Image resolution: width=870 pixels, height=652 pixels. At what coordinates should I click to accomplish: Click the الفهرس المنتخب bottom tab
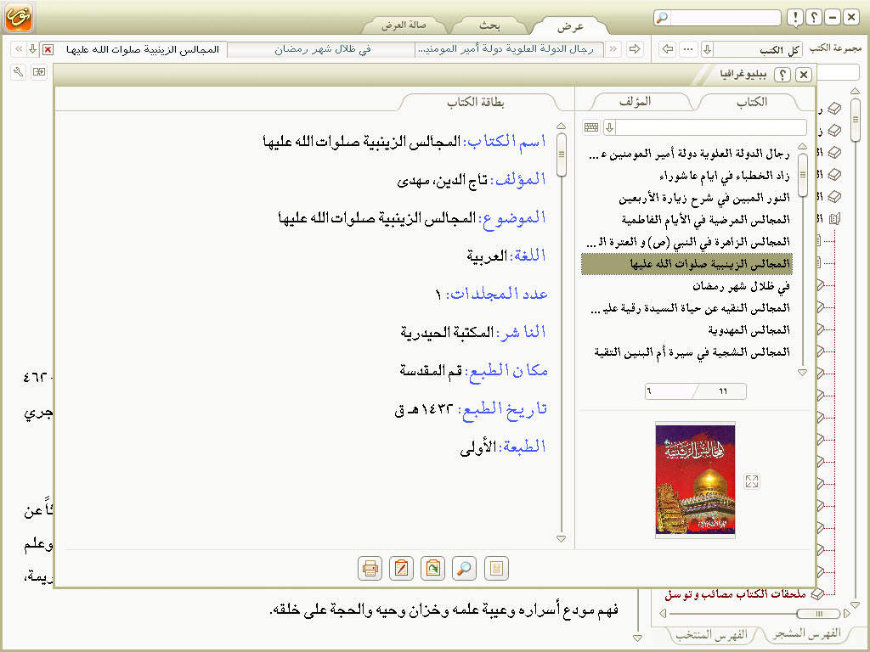[710, 634]
